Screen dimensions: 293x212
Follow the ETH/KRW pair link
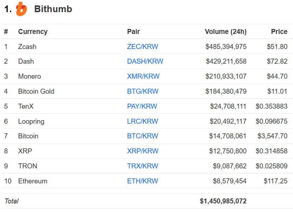[143, 181]
